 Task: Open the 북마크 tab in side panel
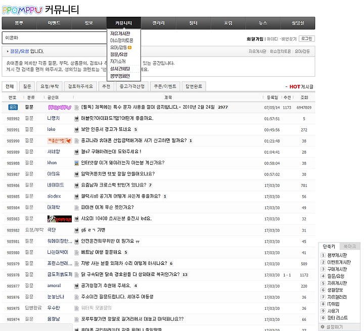[350, 246]
